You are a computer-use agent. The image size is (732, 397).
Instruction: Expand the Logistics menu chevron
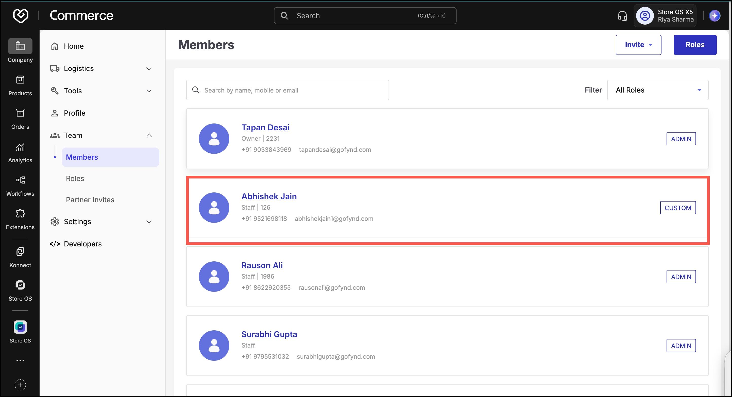(149, 69)
